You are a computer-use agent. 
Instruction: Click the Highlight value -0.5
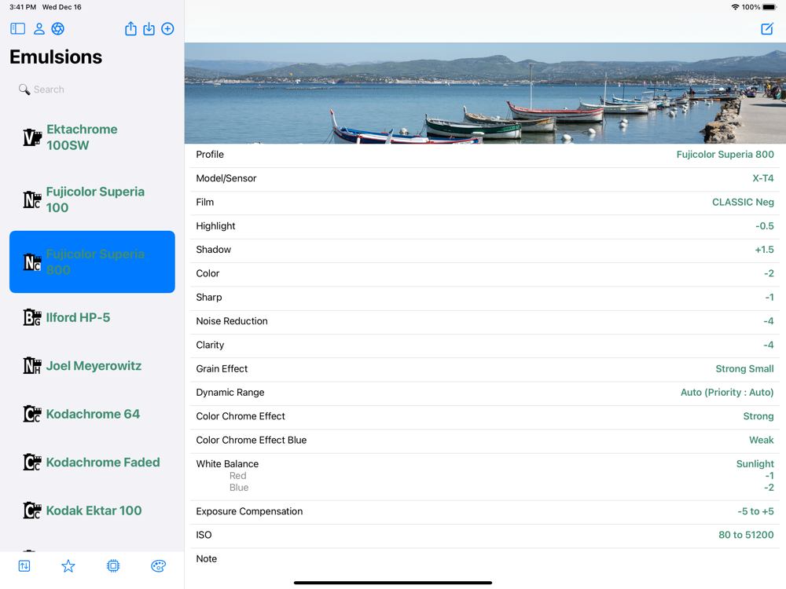pos(765,226)
